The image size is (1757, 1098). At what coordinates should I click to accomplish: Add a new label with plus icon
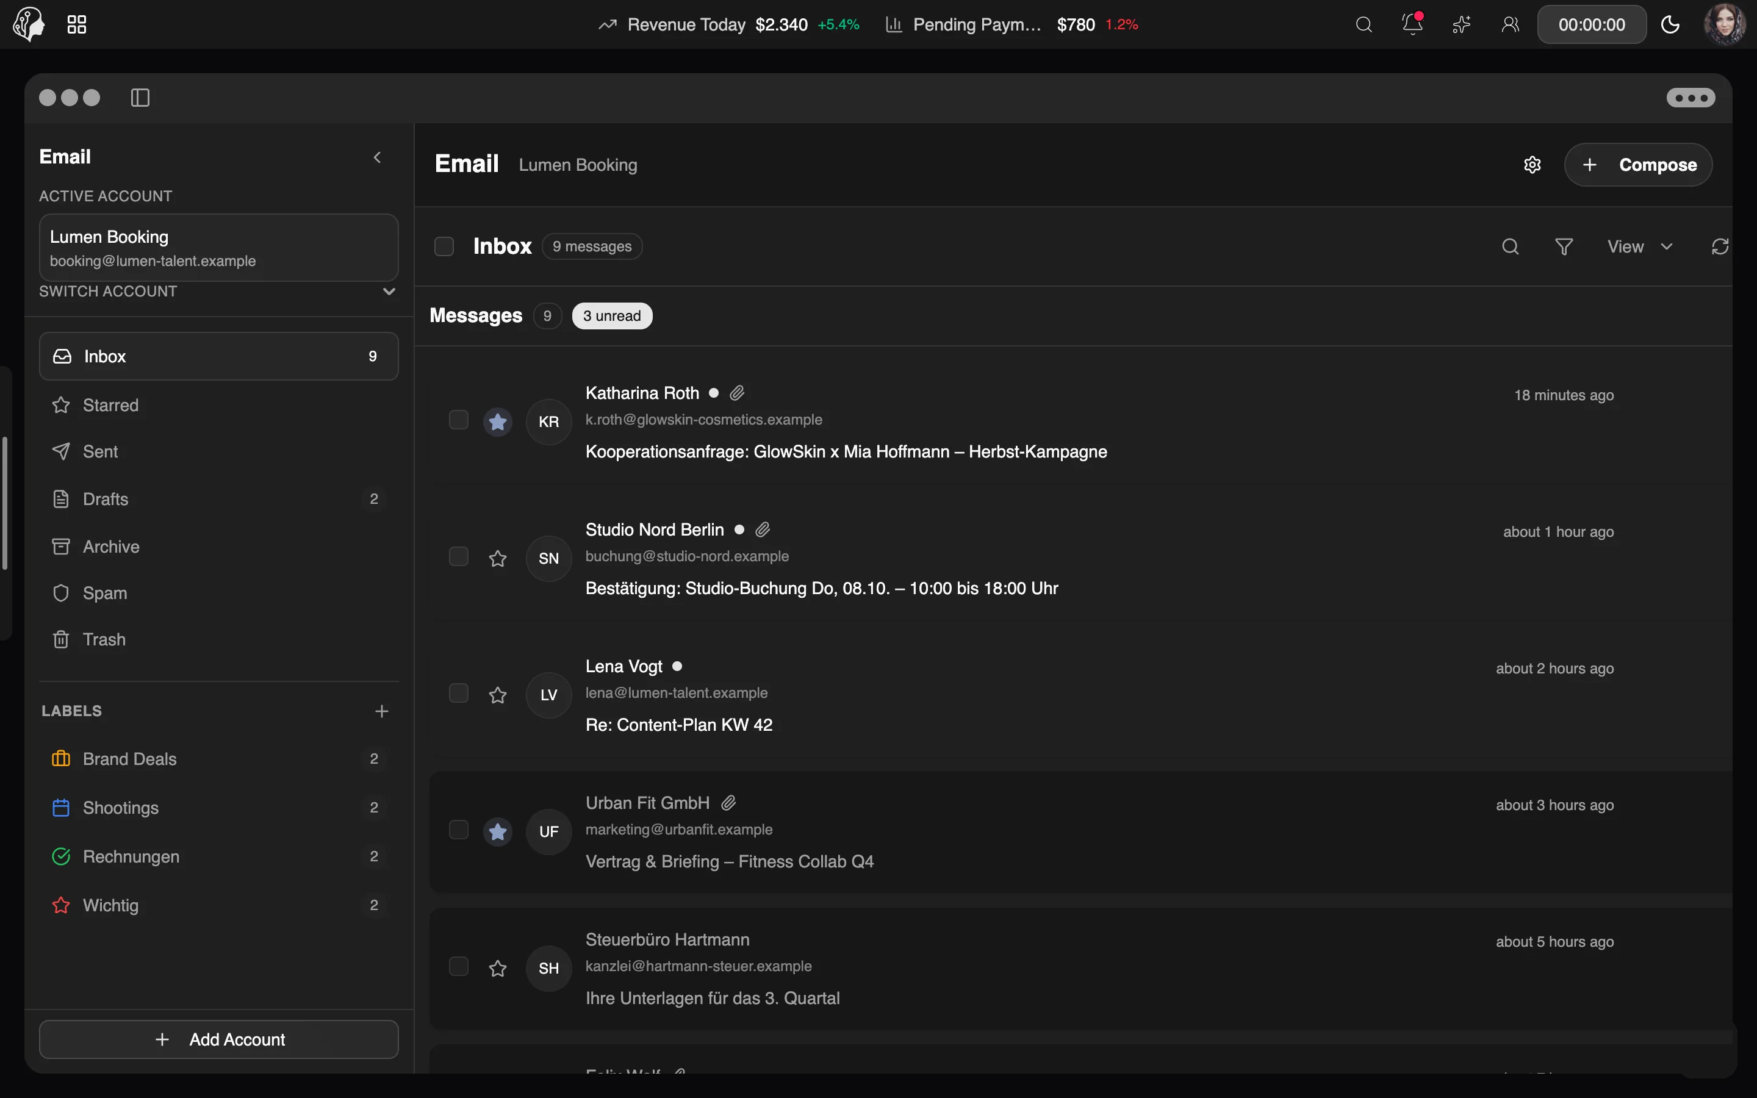pyautogui.click(x=382, y=711)
